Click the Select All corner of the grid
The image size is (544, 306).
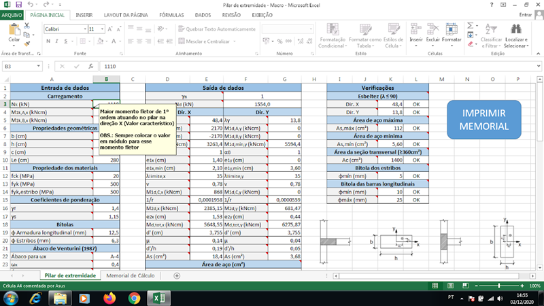[x=5, y=79]
